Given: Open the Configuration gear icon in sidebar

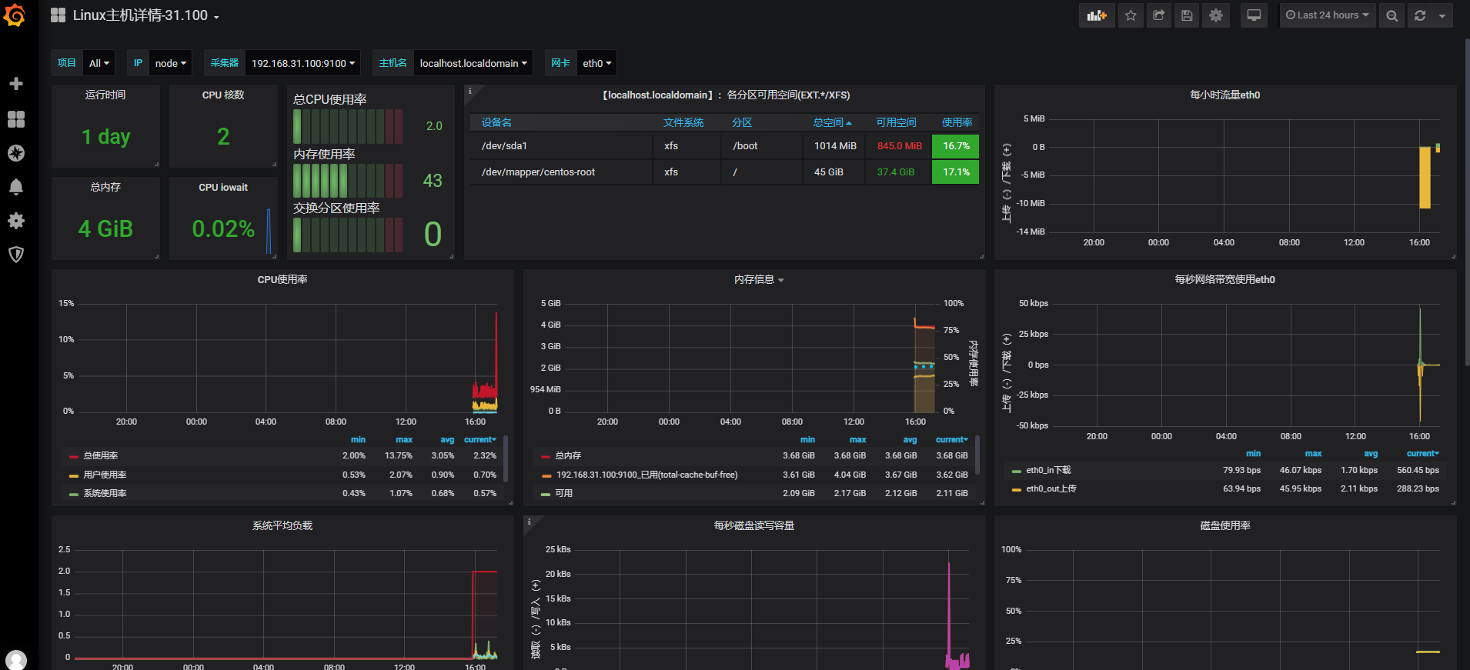Looking at the screenshot, I should [x=15, y=221].
